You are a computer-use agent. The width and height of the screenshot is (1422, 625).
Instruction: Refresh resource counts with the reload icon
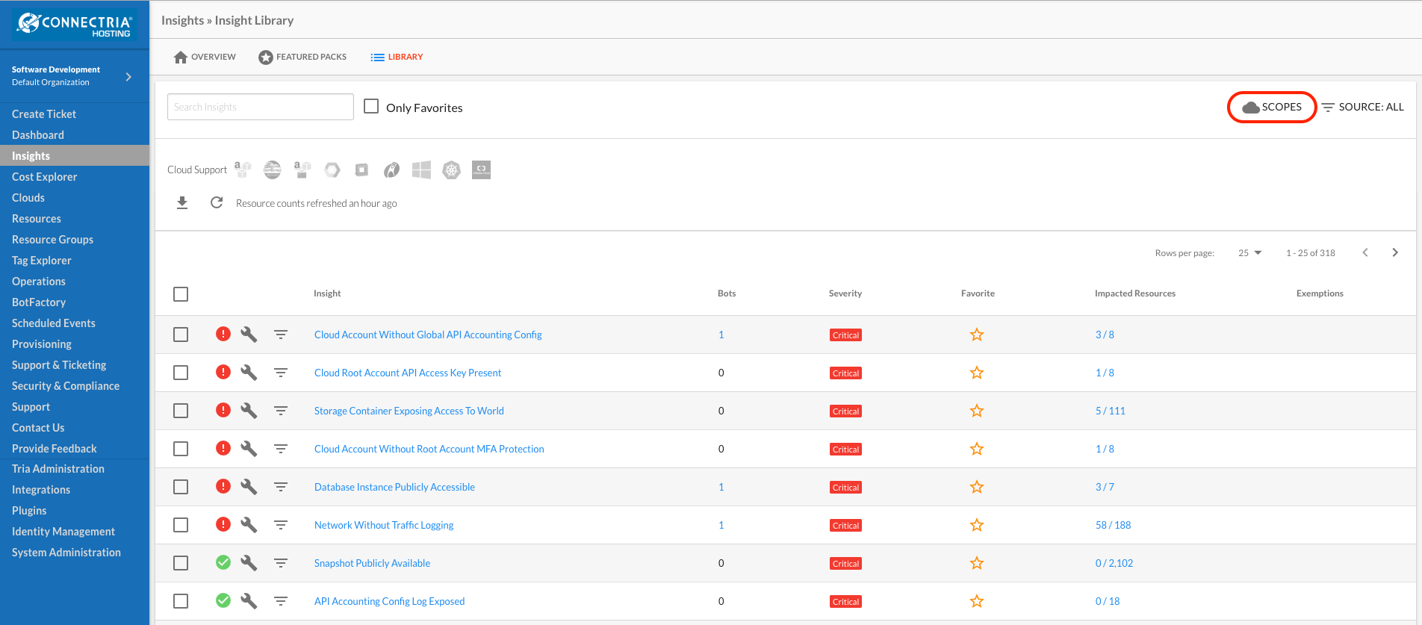[217, 202]
